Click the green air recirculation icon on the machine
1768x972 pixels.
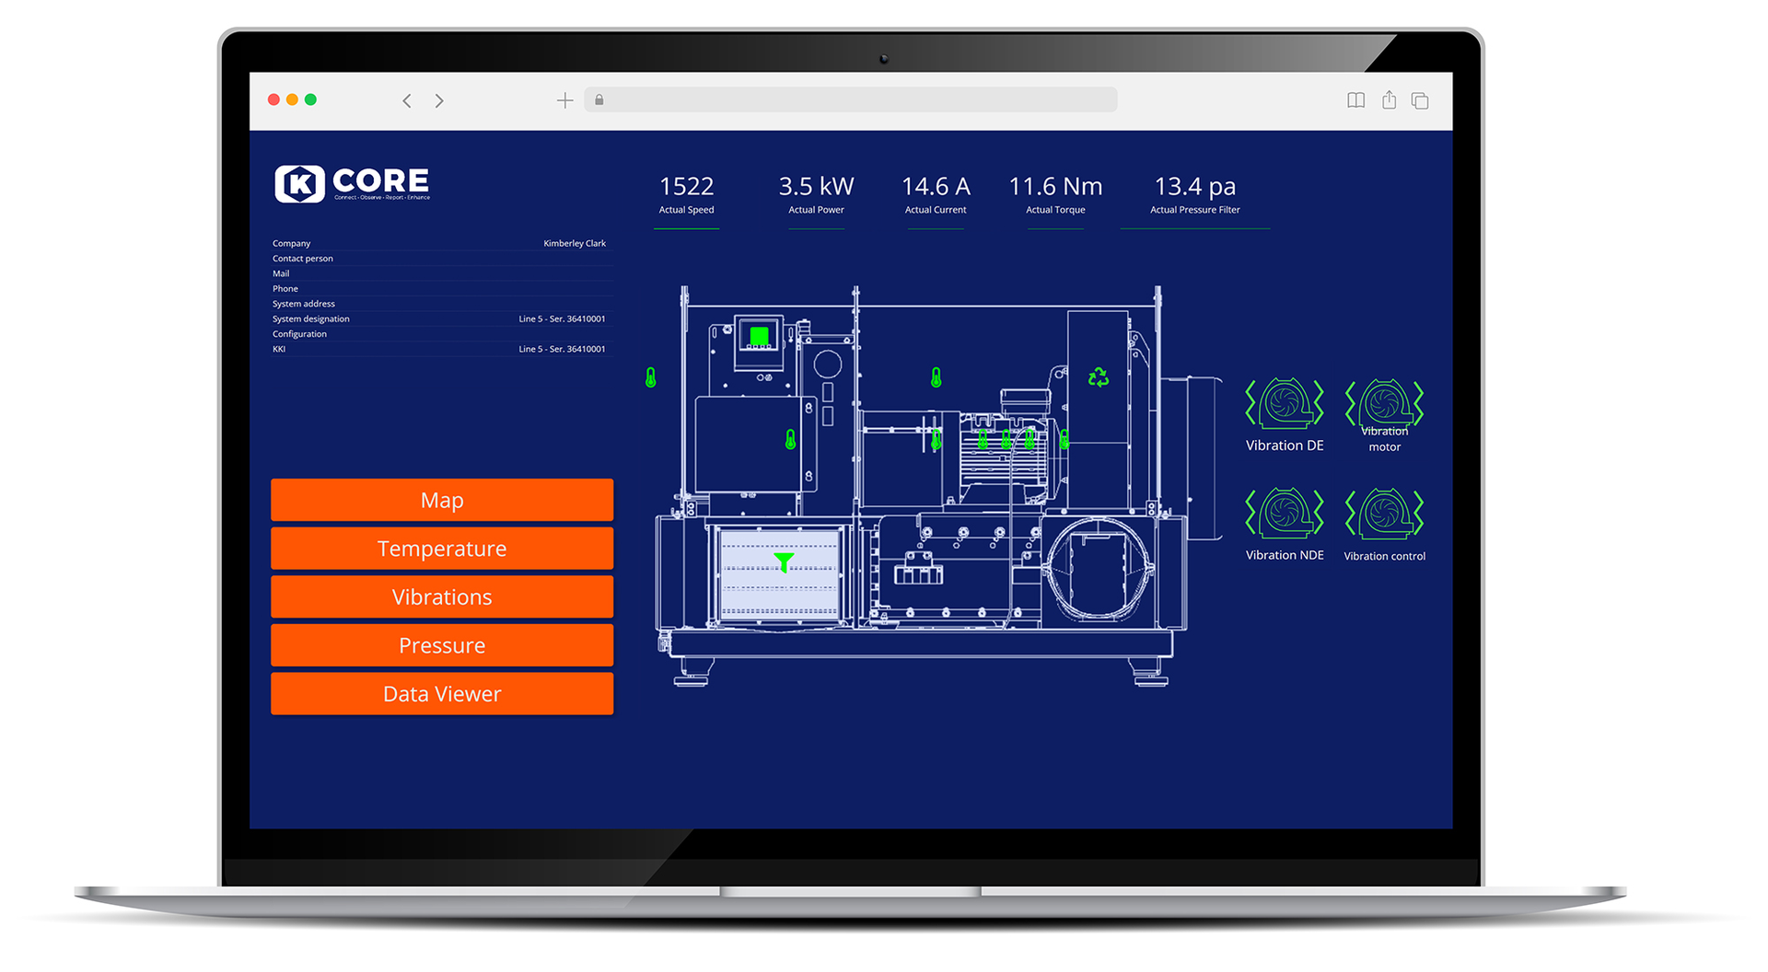pyautogui.click(x=1098, y=376)
